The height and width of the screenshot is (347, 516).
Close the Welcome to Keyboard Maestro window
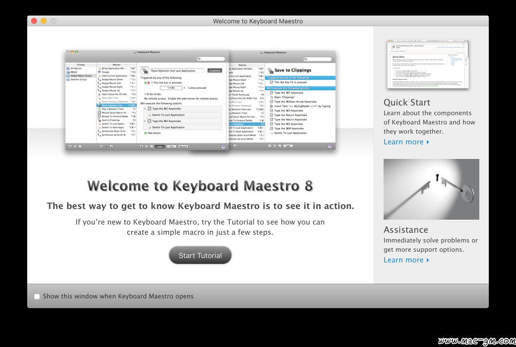click(34, 21)
